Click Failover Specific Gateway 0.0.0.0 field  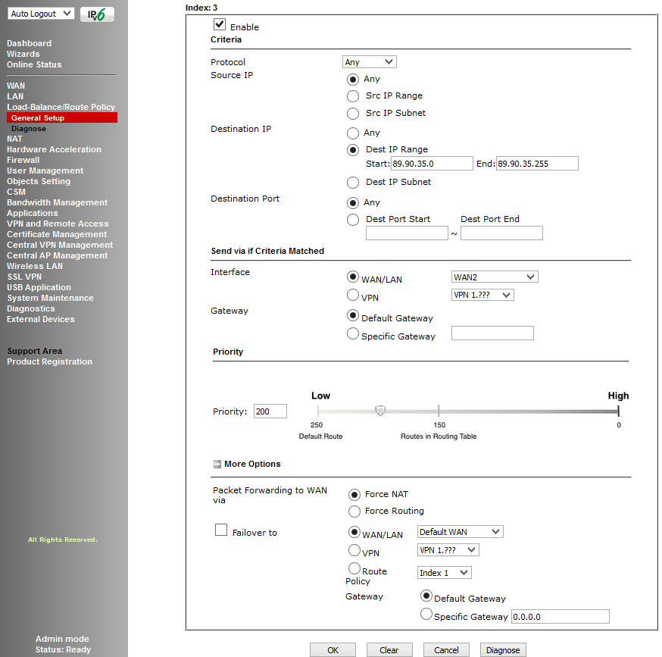click(x=561, y=616)
